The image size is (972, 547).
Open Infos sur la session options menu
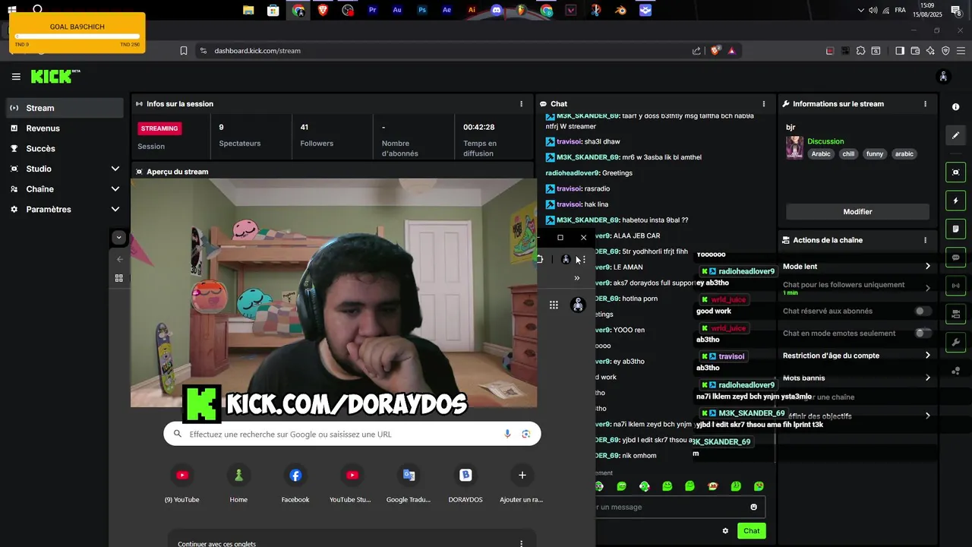pyautogui.click(x=521, y=104)
